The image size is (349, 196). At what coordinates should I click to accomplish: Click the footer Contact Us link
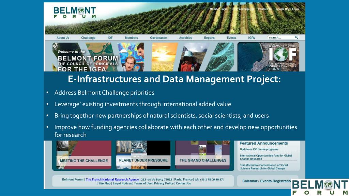[x=183, y=183]
